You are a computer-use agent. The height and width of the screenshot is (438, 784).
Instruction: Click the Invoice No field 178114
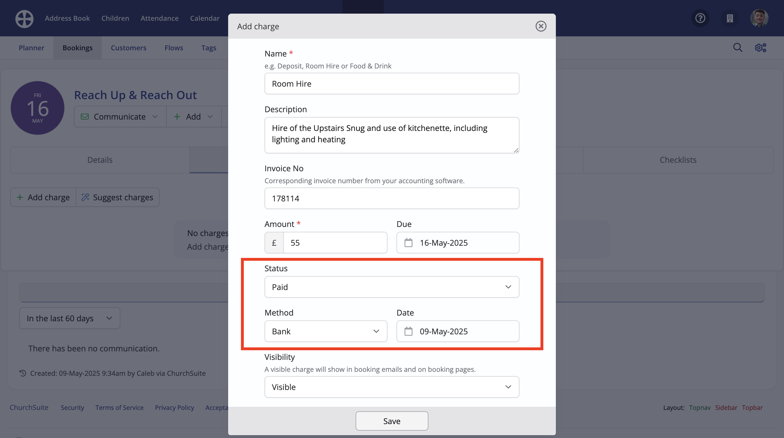[392, 198]
